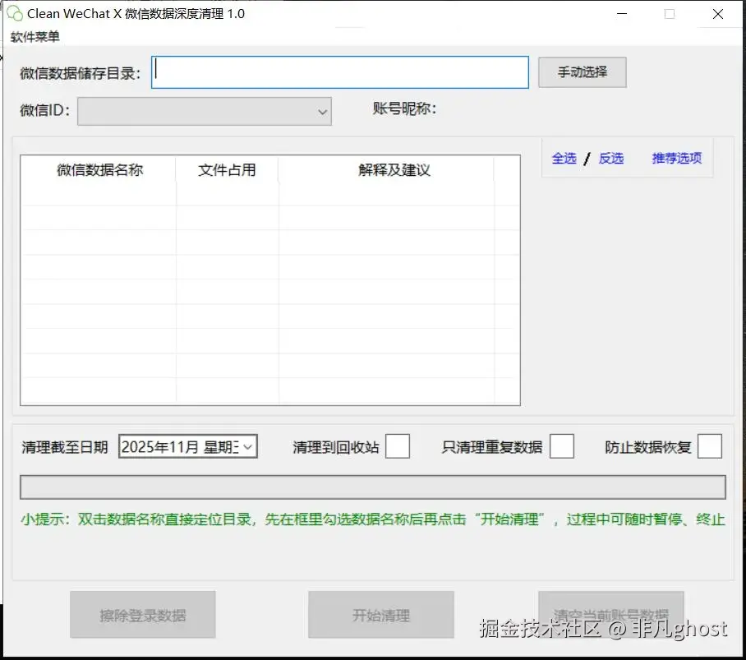Click the 微信数据储存目录 input field
The height and width of the screenshot is (660, 746).
coord(339,72)
